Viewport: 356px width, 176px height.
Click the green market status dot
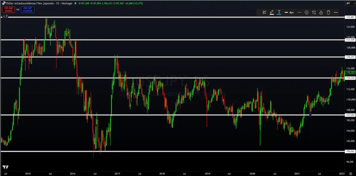[75, 3]
